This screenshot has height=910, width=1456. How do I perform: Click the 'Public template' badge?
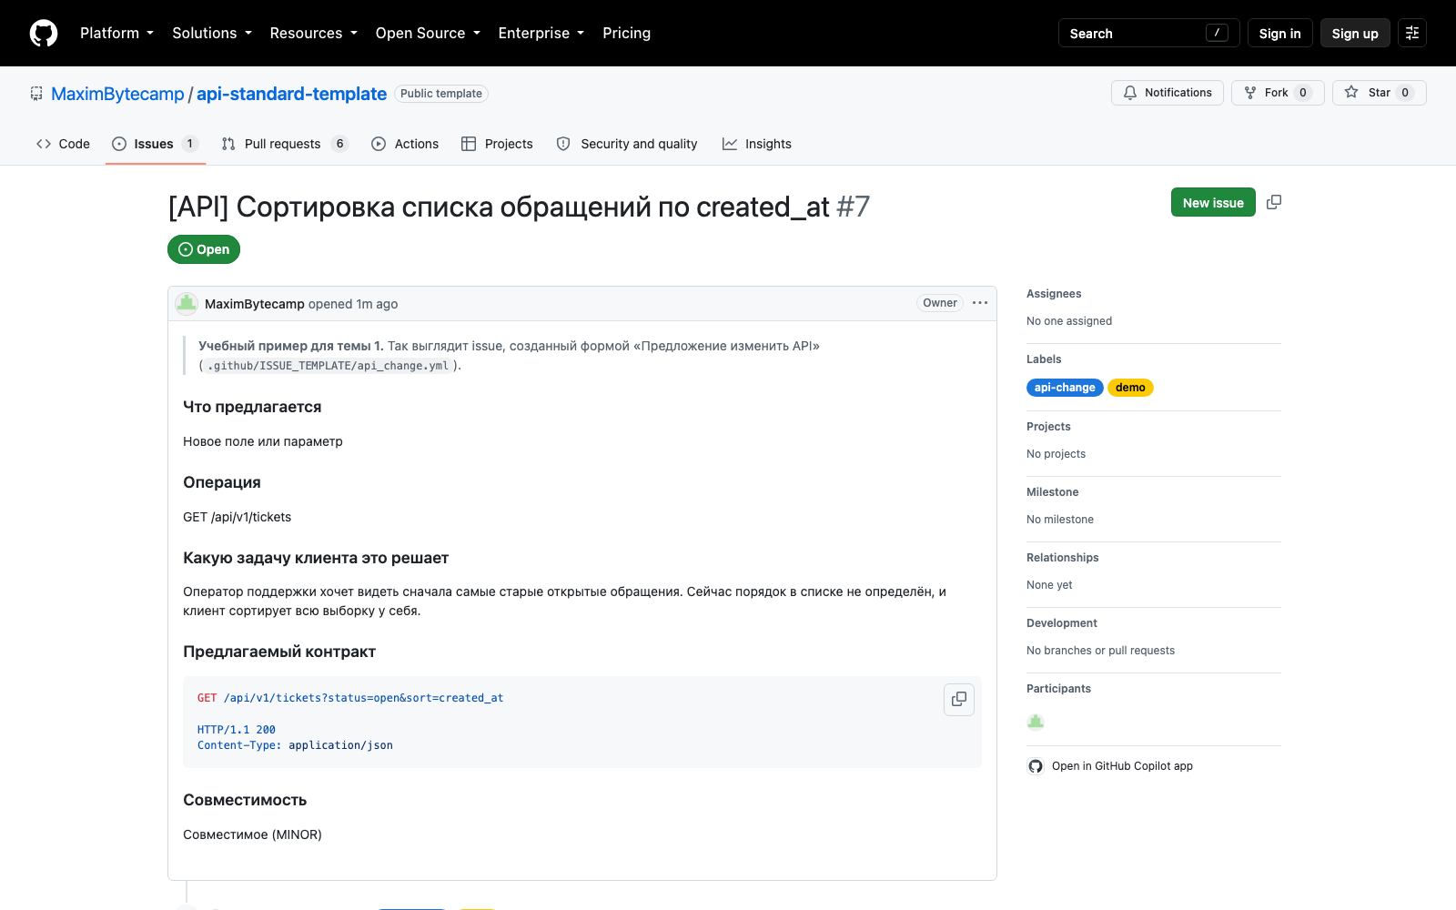(x=441, y=94)
